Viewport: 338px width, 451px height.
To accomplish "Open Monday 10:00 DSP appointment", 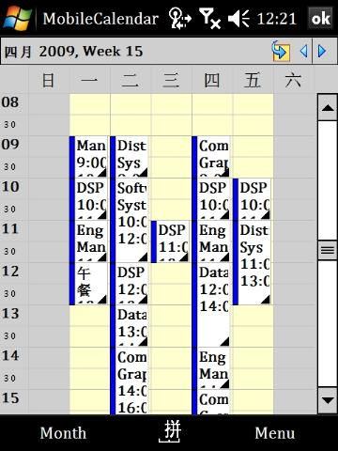I will click(88, 199).
